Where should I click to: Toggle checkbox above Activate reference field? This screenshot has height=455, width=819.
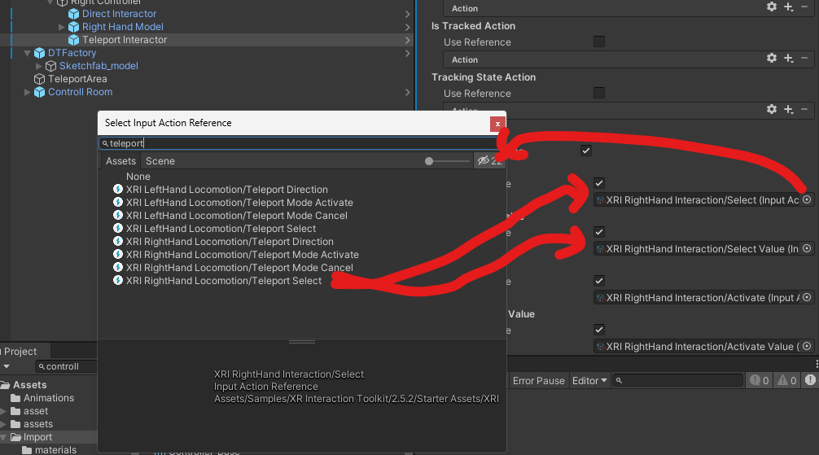[x=599, y=281]
